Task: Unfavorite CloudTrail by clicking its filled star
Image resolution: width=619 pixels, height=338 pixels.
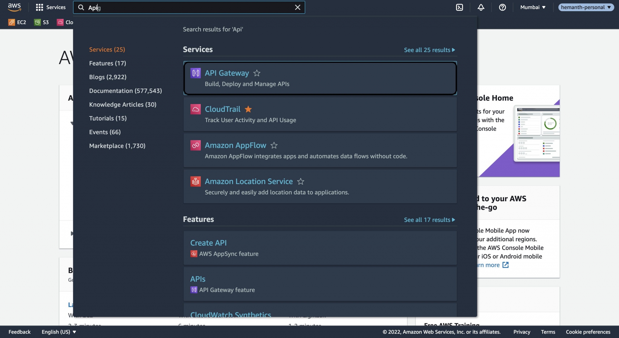Action: [x=248, y=109]
